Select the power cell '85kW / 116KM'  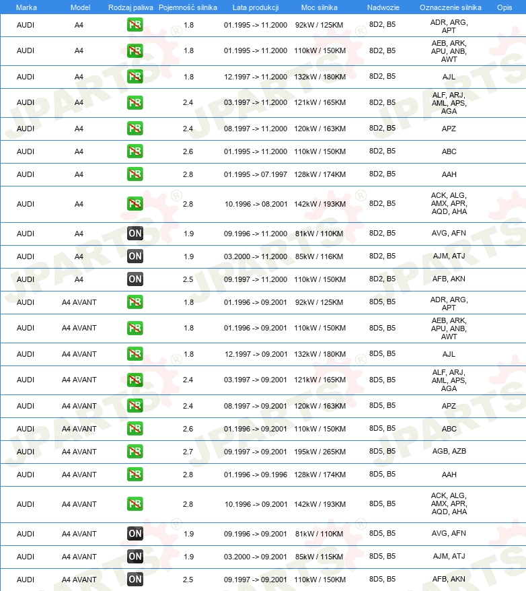point(319,256)
